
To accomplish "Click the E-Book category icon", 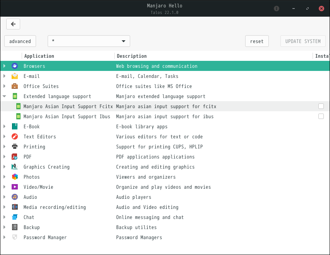I will tap(15, 126).
